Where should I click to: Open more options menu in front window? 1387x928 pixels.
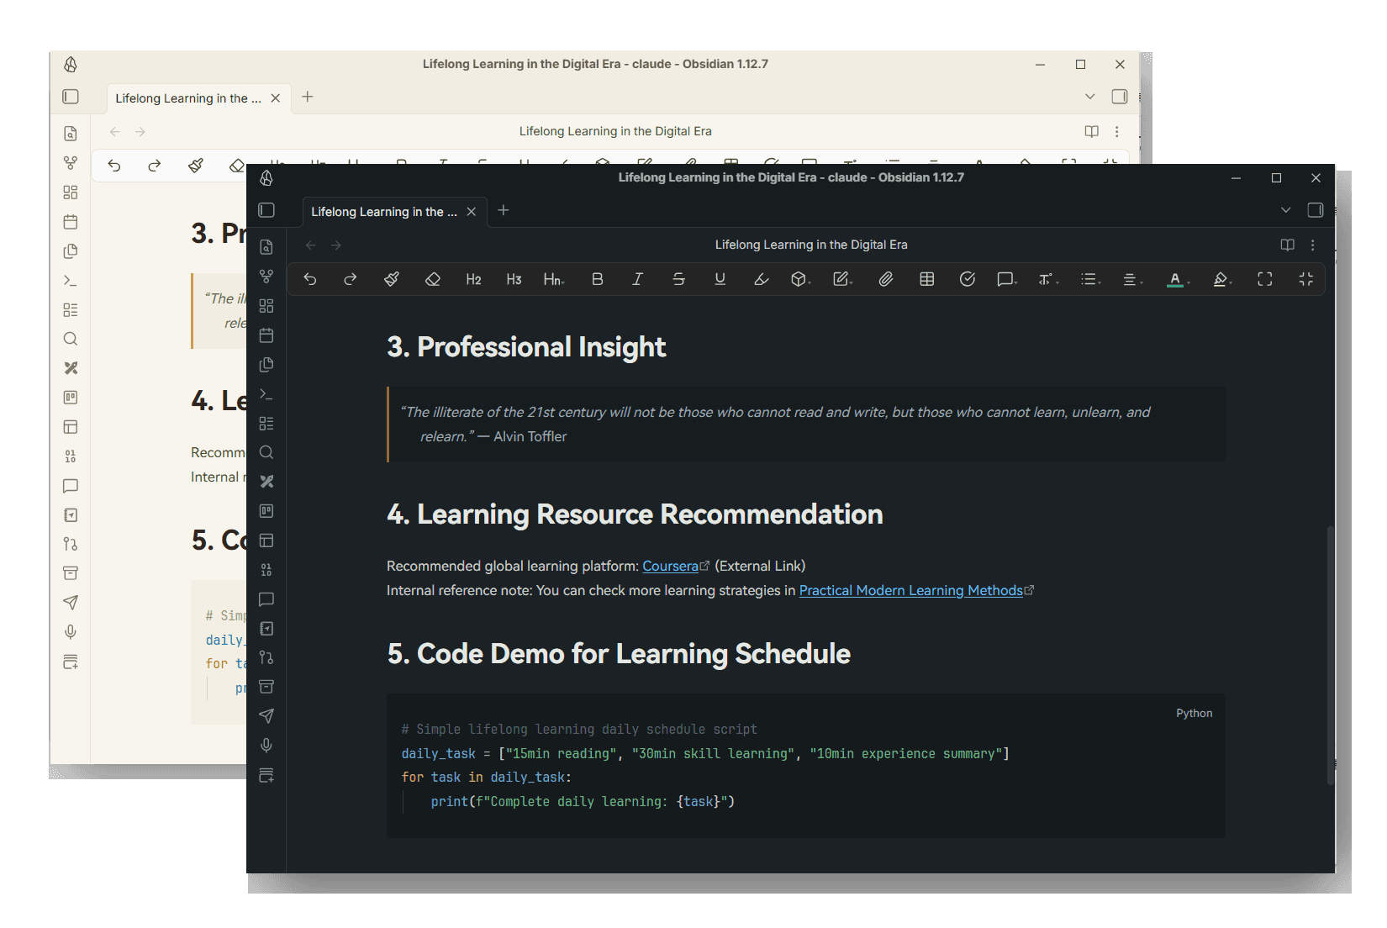click(1313, 245)
